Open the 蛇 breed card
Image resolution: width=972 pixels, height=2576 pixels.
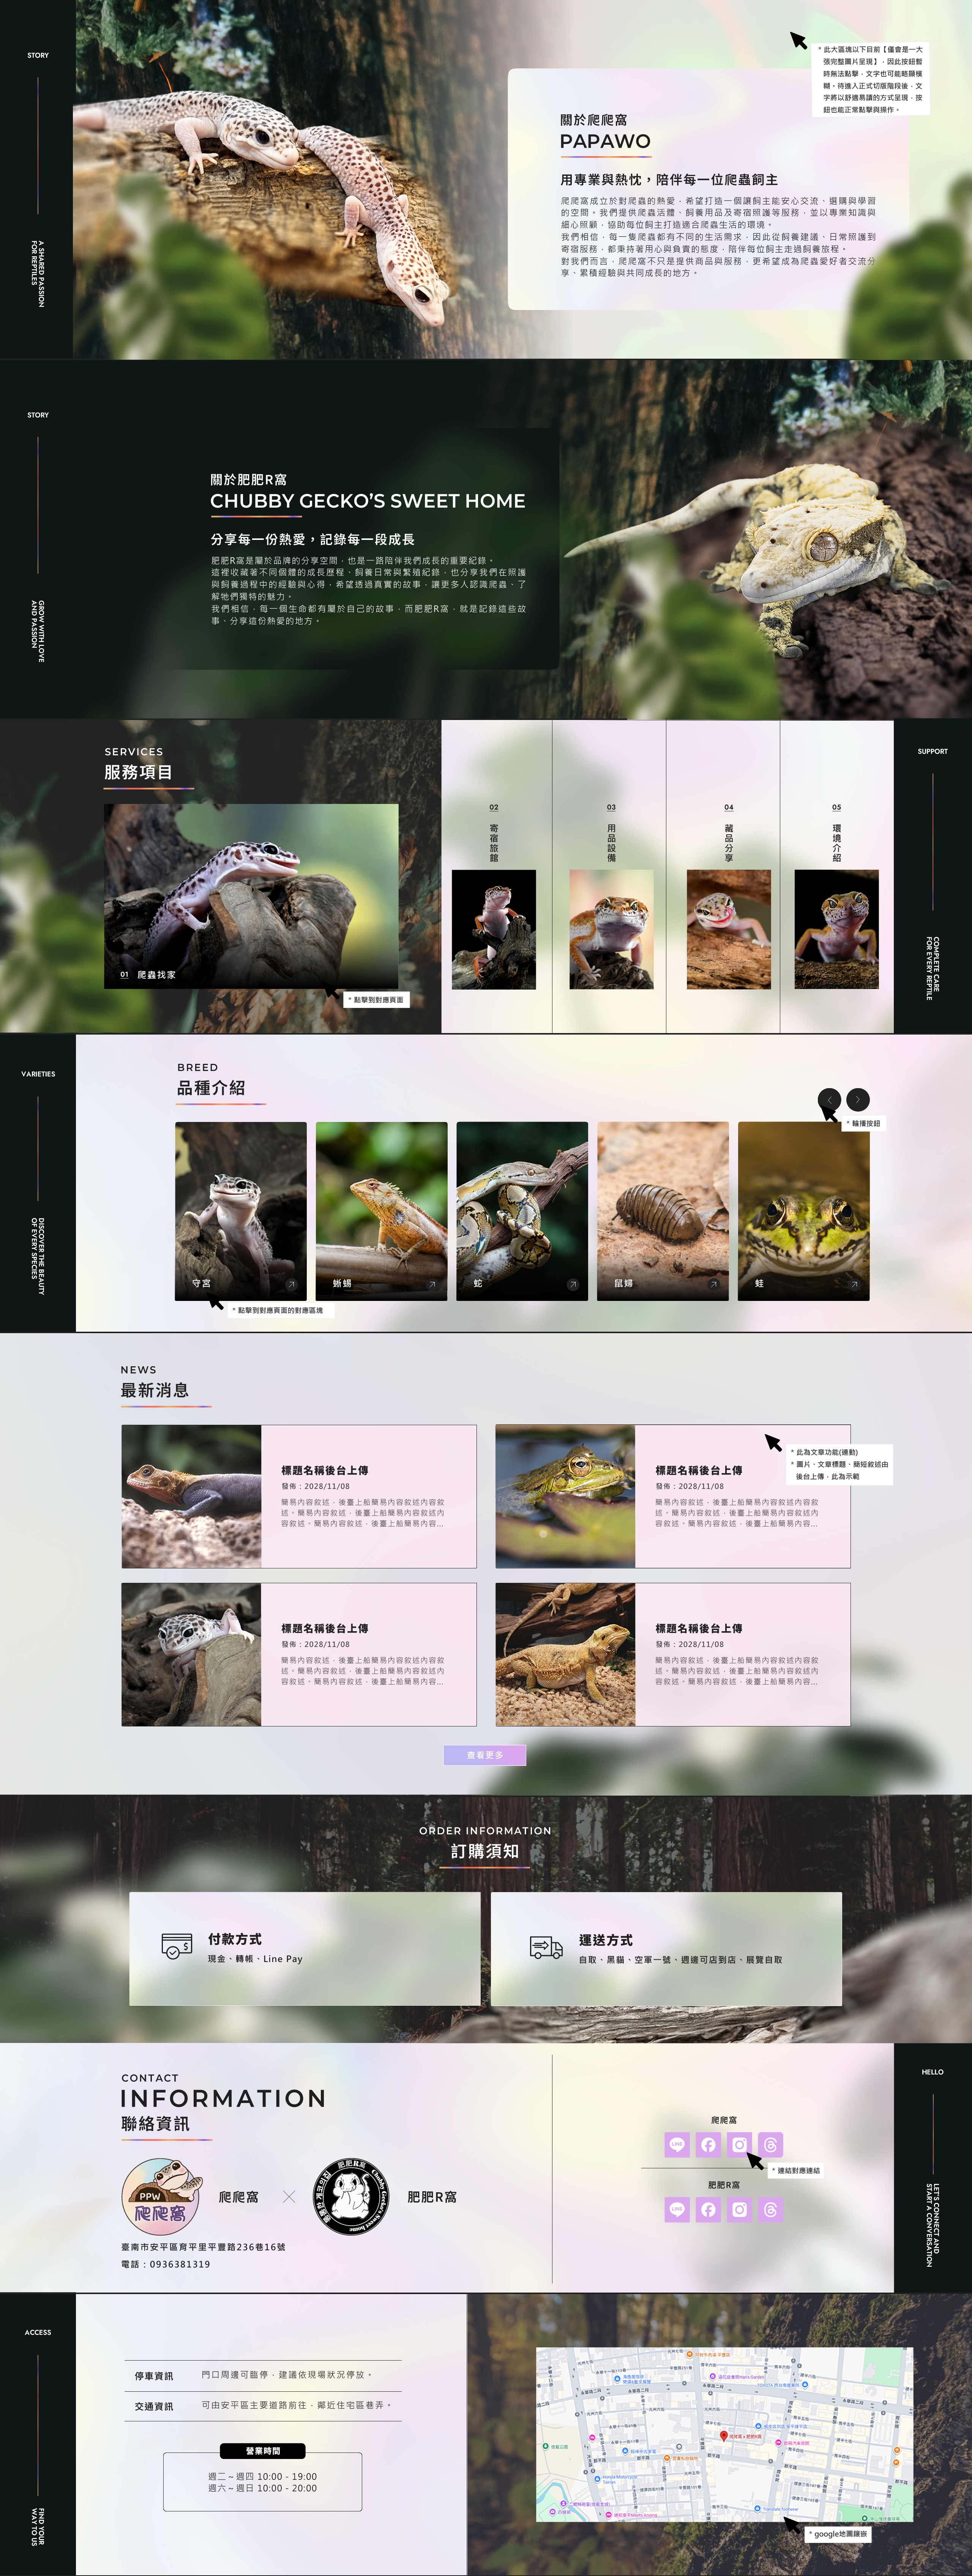pyautogui.click(x=522, y=1211)
